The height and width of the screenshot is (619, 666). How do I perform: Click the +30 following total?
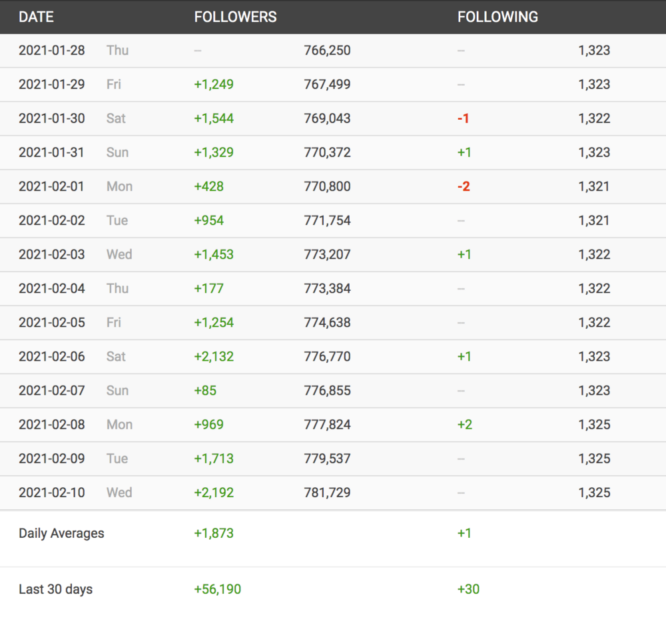click(x=468, y=589)
